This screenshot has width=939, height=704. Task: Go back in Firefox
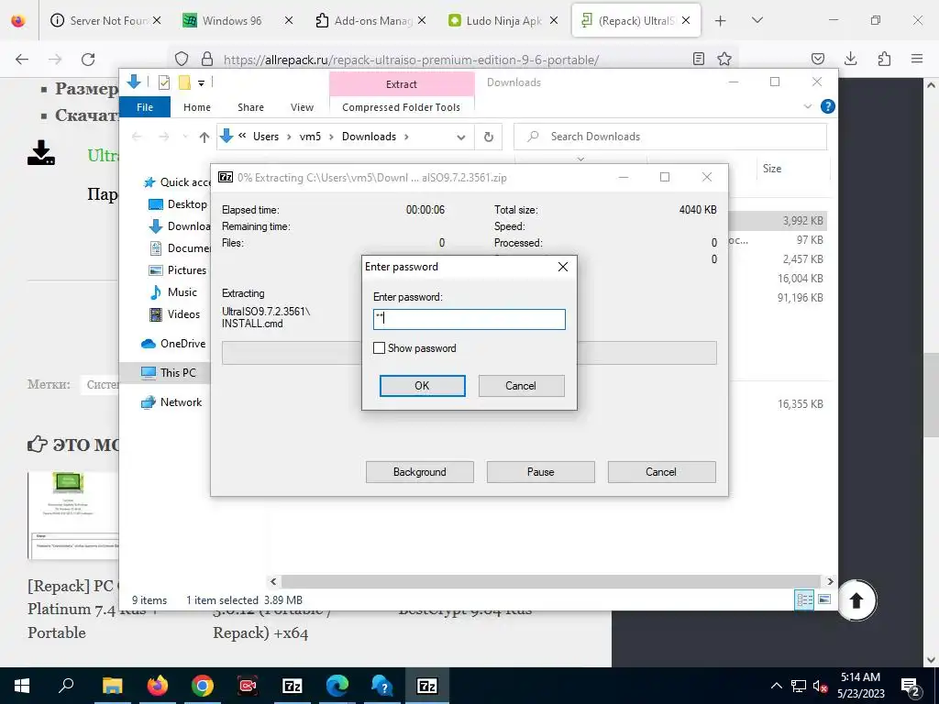pos(22,59)
